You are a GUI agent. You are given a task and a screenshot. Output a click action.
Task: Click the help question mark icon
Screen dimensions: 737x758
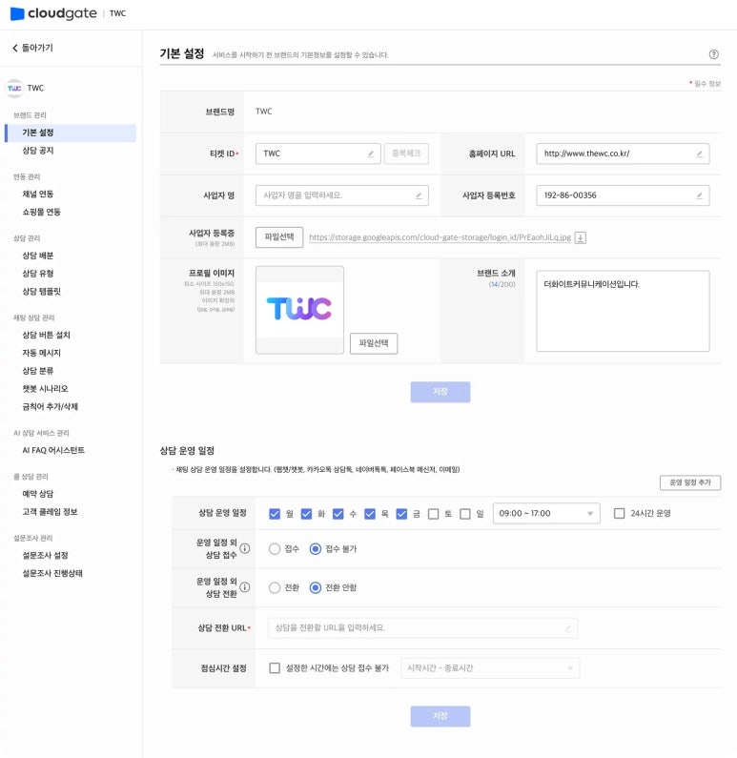click(x=713, y=55)
